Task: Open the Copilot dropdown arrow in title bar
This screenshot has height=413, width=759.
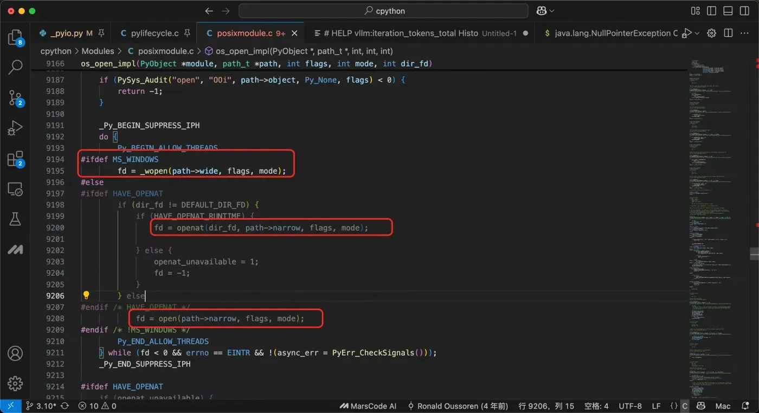Action: point(552,11)
